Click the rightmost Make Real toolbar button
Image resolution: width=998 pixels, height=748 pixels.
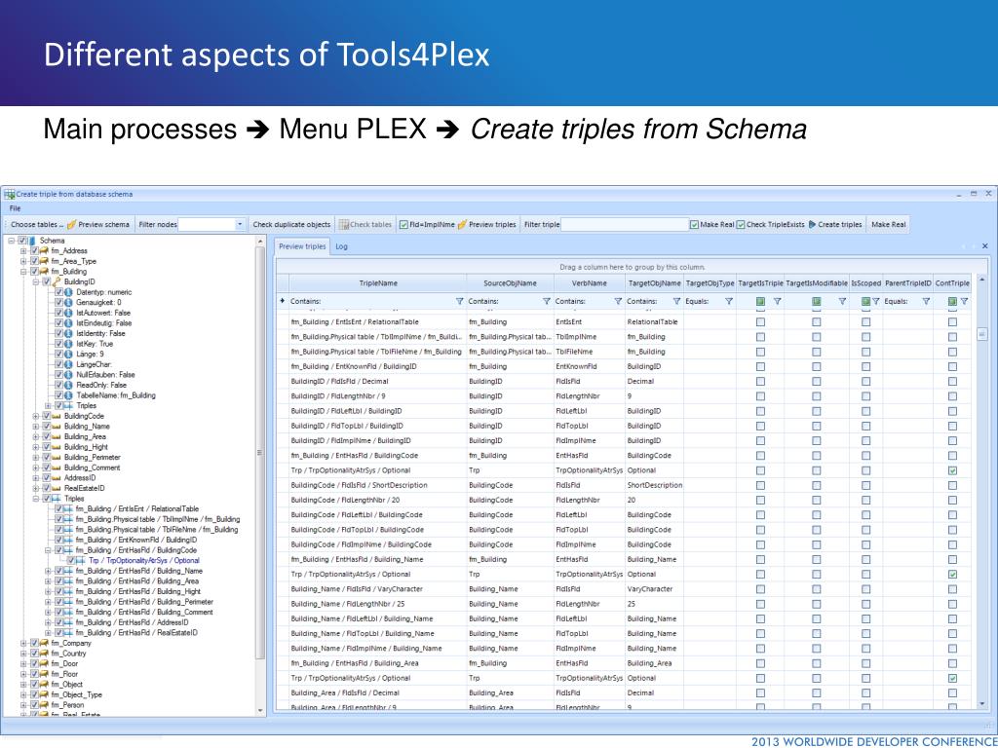tap(889, 225)
